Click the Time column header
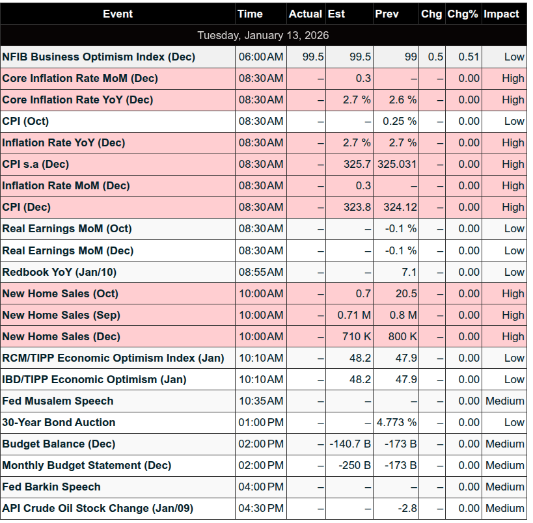533x523 pixels. (x=250, y=14)
